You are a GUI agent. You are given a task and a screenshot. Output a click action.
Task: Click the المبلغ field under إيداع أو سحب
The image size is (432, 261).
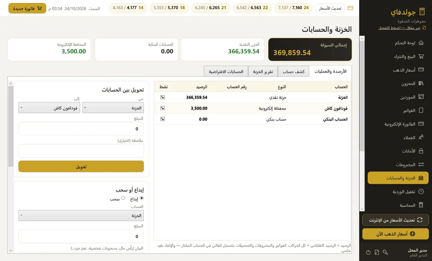(x=81, y=236)
